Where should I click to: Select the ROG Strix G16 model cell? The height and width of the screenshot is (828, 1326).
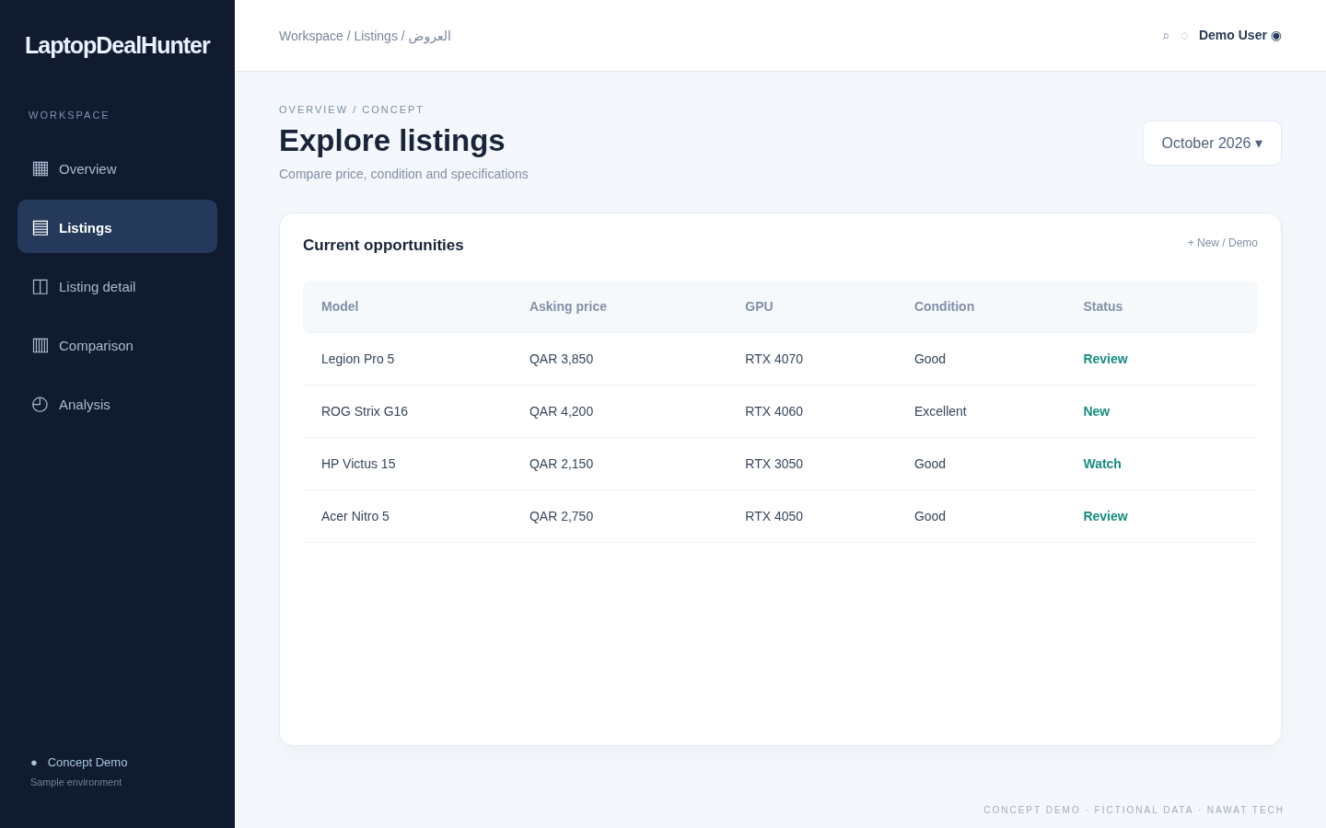[365, 411]
